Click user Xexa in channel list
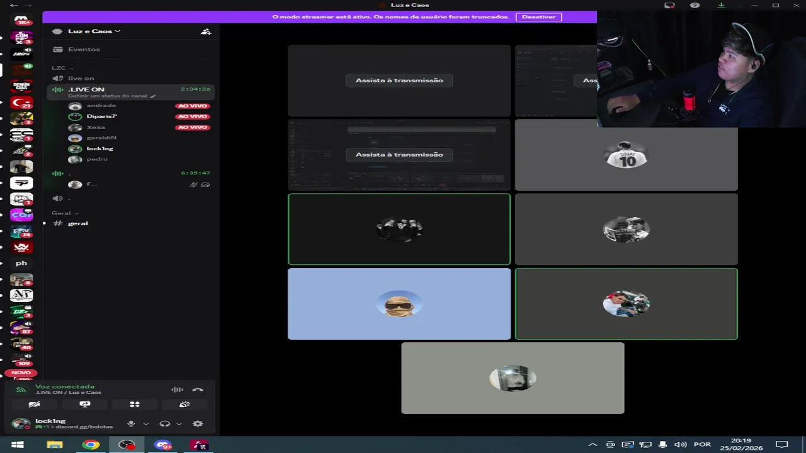Viewport: 806px width, 453px height. coord(96,127)
